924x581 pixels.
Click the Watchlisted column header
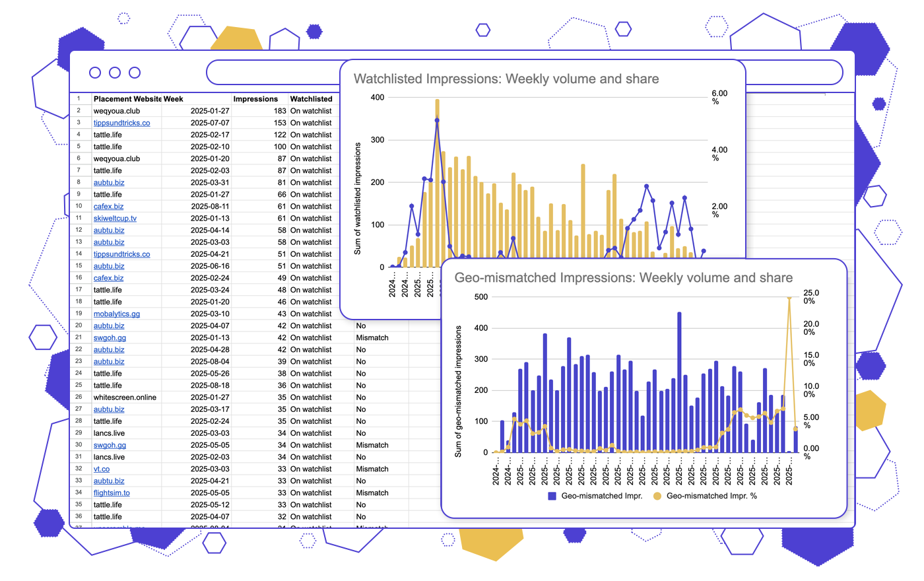pyautogui.click(x=311, y=99)
